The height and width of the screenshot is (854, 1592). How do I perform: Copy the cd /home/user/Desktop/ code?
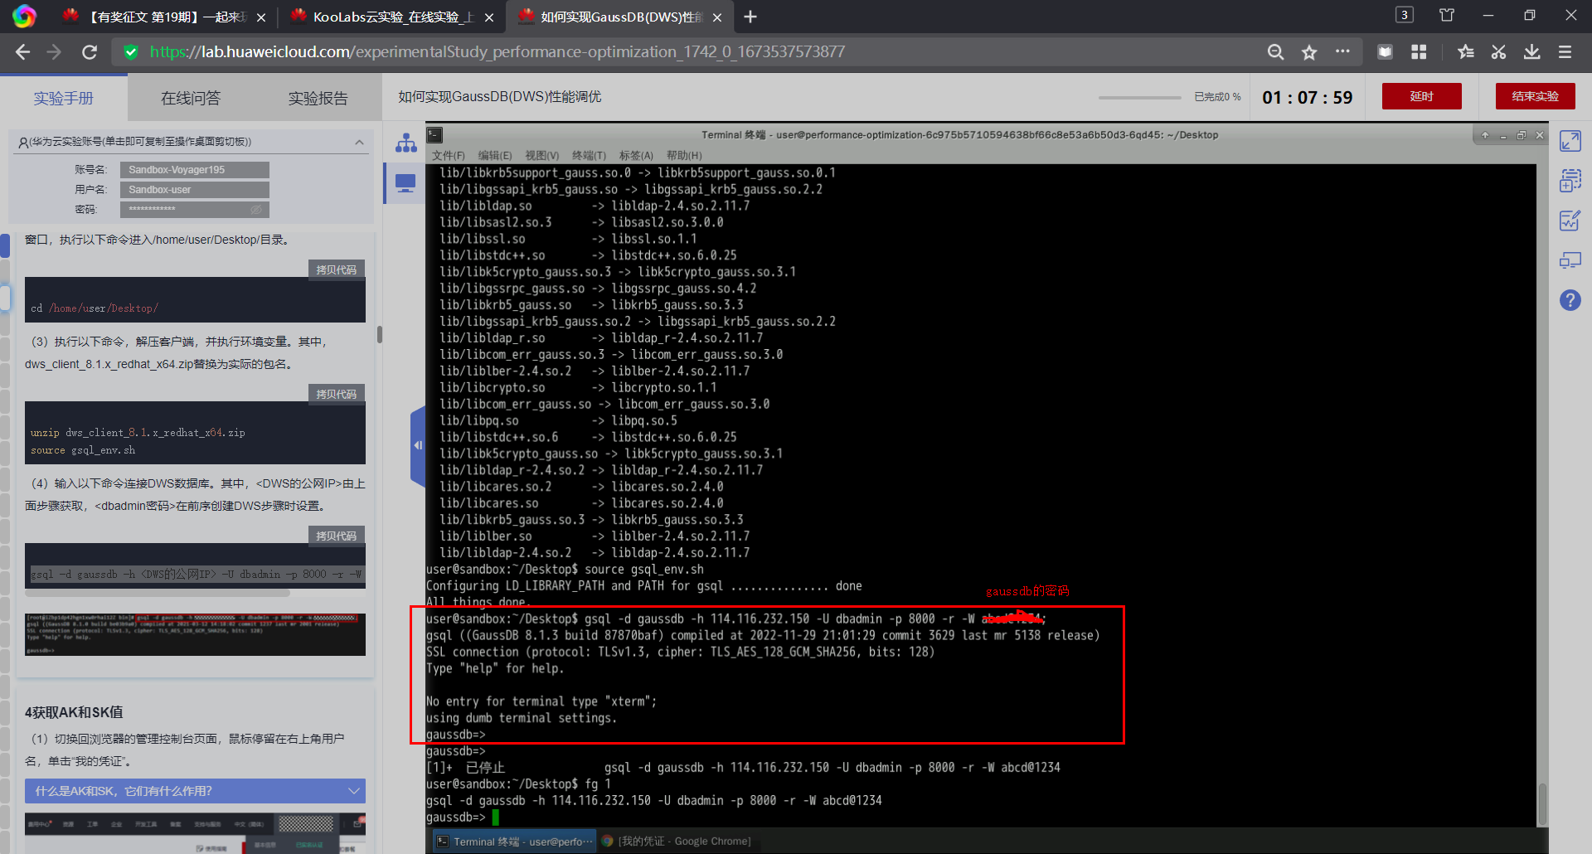click(336, 270)
